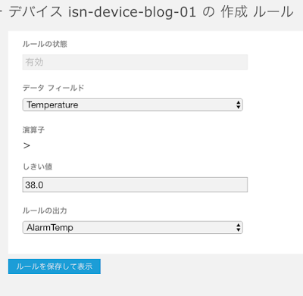Click empty white space below the AlarmTemp dropdown
The image size is (303, 296).
coord(151,244)
